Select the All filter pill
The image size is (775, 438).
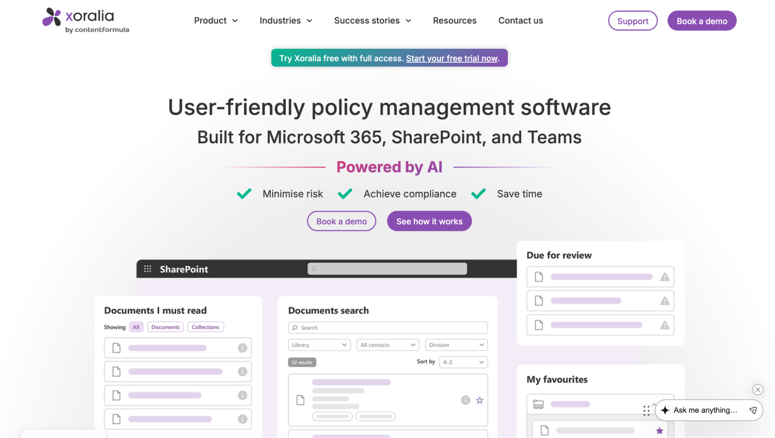[x=136, y=327]
